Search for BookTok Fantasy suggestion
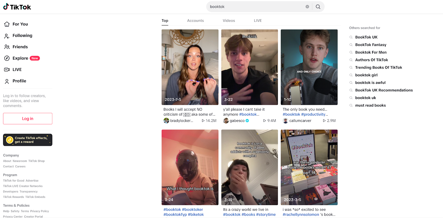The image size is (443, 218). 371,45
